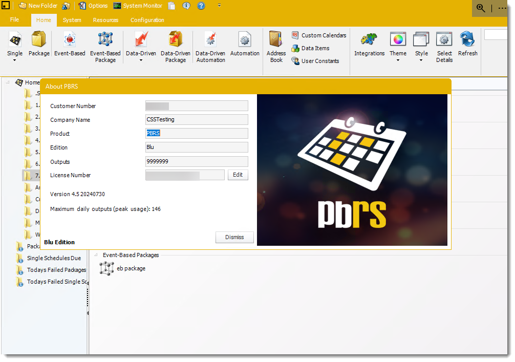Select the Data-Driven Automation tool
This screenshot has width=515, height=362.
[x=210, y=46]
